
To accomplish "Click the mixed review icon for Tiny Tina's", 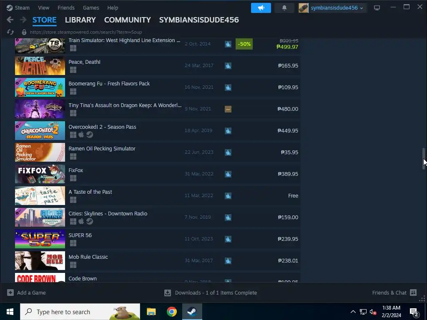I will (228, 109).
